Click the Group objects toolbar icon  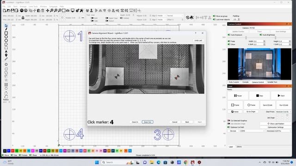tap(87, 11)
